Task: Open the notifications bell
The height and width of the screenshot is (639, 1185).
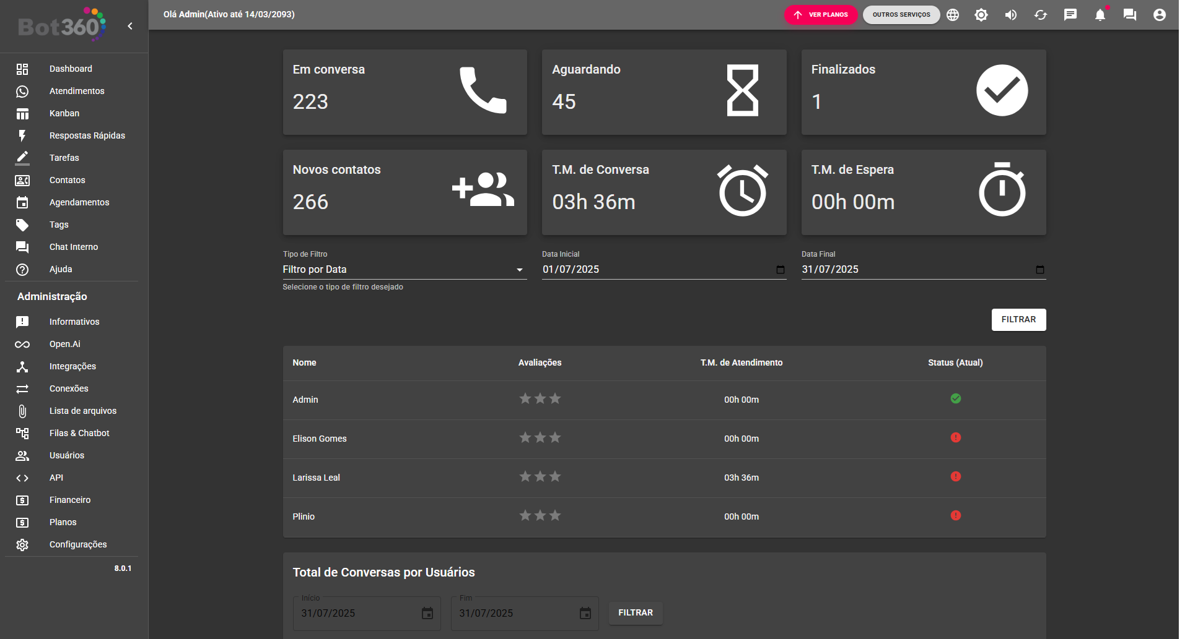Action: 1100,15
